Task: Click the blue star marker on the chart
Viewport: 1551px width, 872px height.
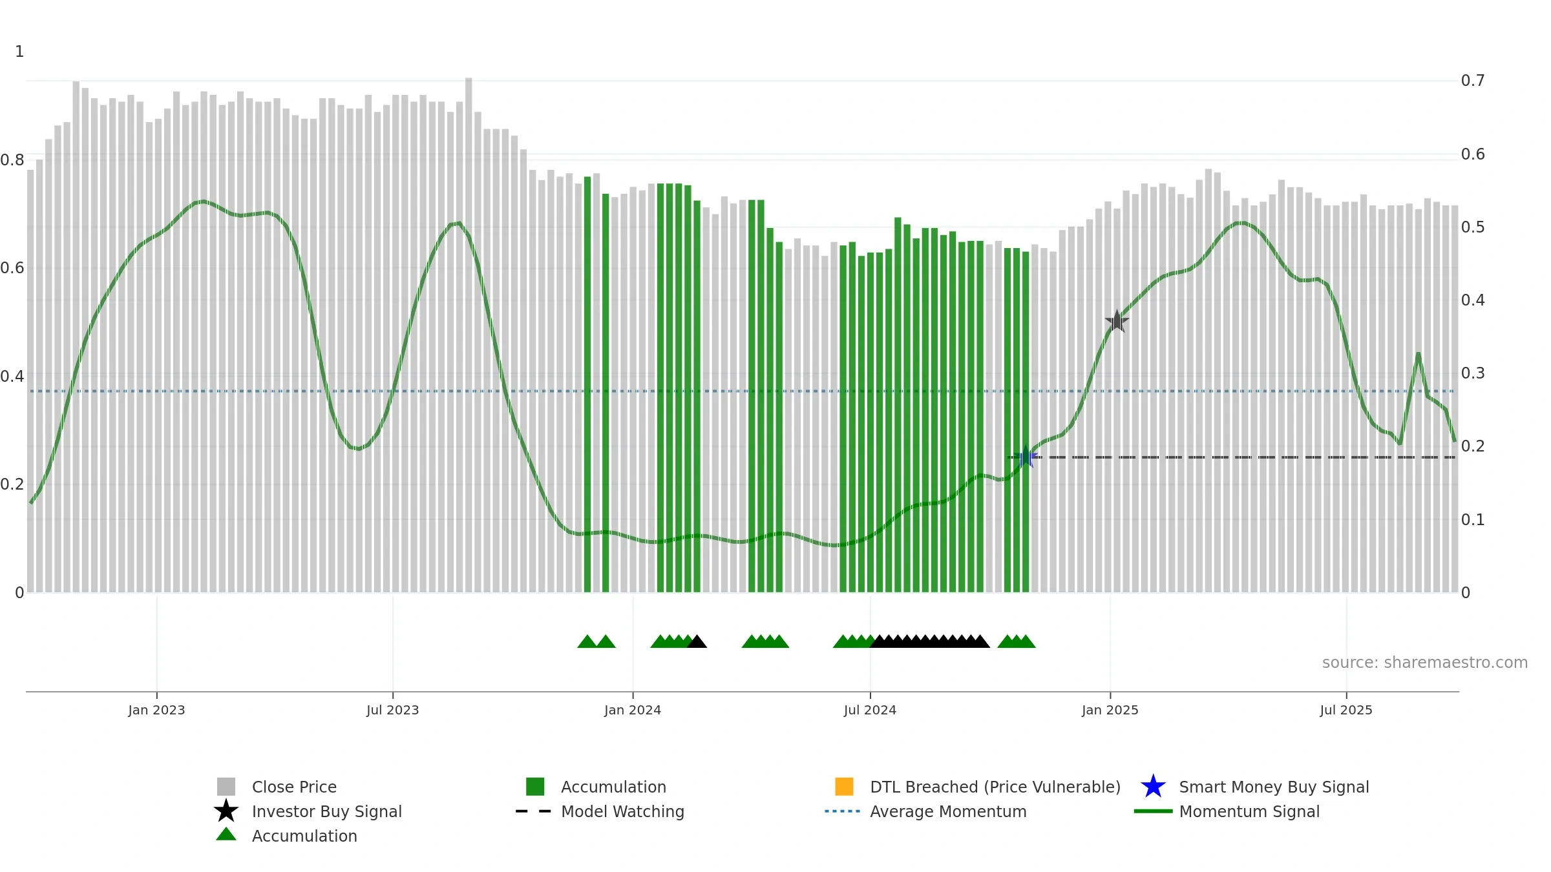Action: [1026, 457]
